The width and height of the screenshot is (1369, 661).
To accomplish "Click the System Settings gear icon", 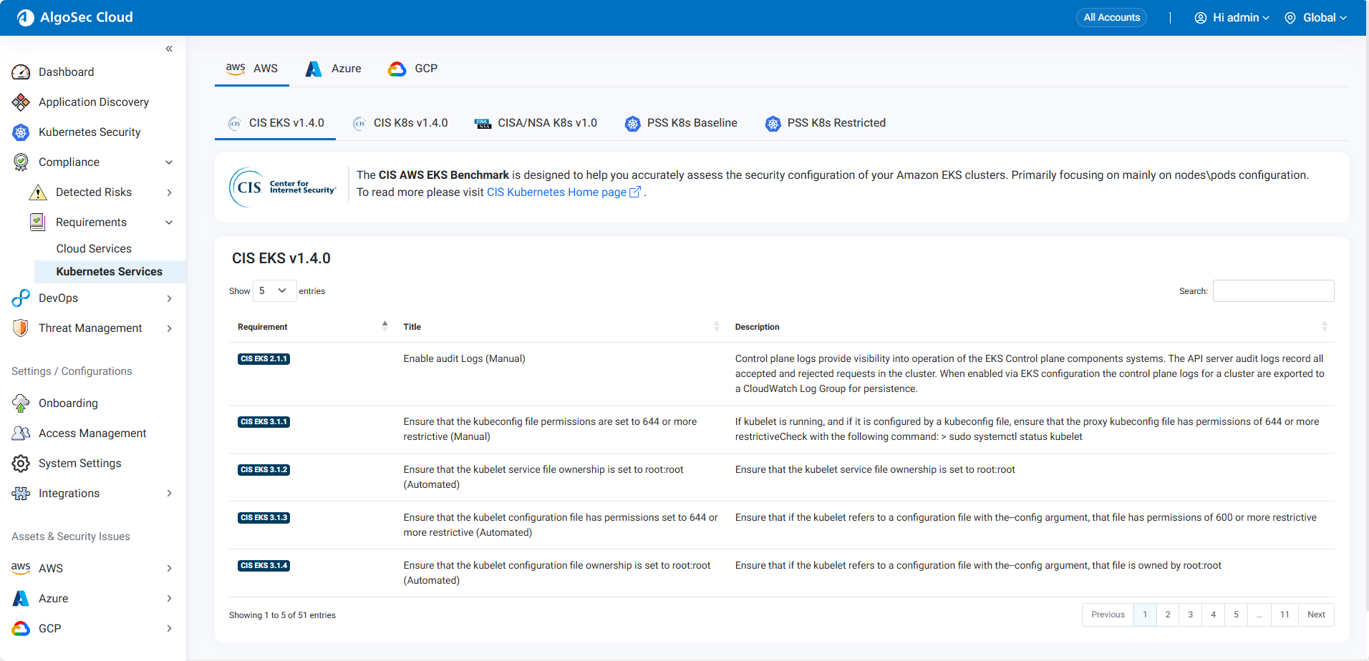I will pos(21,464).
